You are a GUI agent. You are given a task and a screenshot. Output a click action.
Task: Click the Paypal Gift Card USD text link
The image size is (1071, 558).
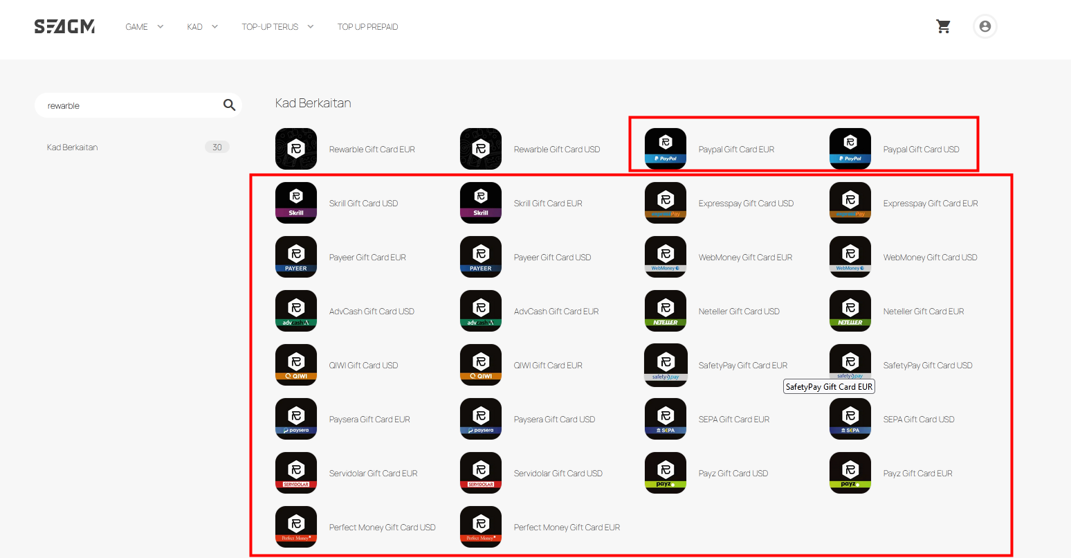[x=922, y=150]
